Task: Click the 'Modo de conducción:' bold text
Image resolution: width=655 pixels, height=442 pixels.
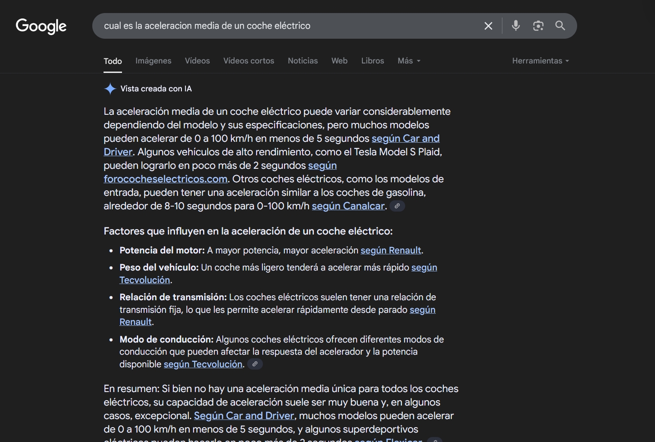Action: pos(166,339)
